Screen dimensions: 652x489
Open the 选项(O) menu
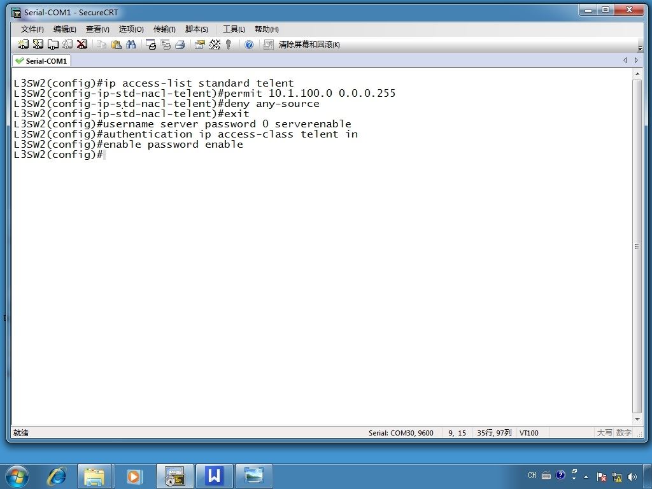tap(131, 29)
